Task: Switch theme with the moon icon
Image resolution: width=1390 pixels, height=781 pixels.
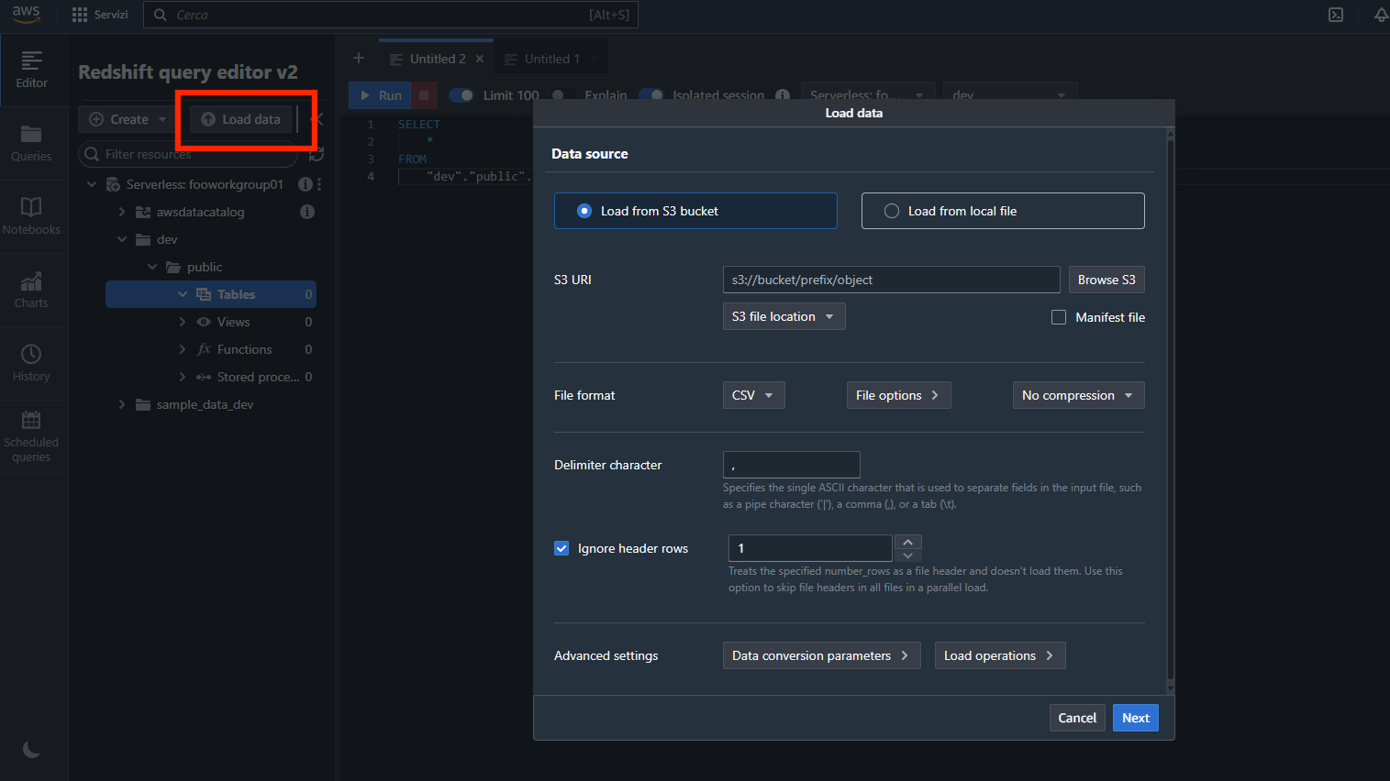Action: click(x=31, y=750)
